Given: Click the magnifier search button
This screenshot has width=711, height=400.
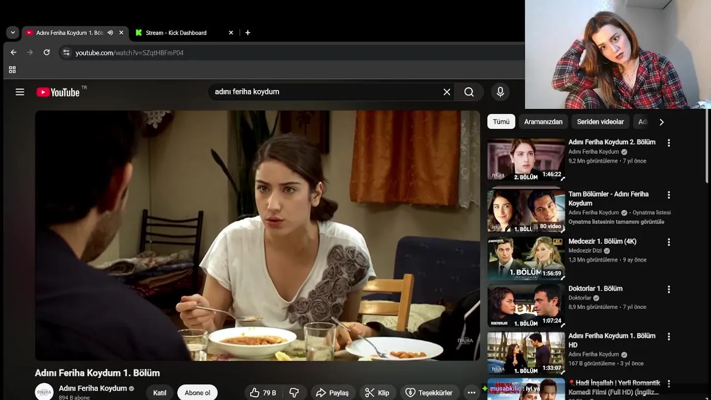Looking at the screenshot, I should point(469,92).
